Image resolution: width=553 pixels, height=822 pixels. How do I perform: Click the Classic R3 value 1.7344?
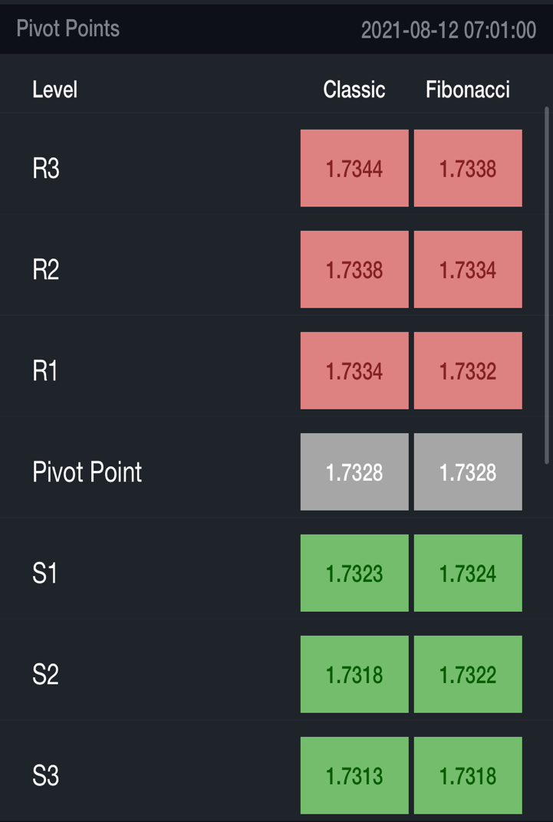tap(354, 168)
